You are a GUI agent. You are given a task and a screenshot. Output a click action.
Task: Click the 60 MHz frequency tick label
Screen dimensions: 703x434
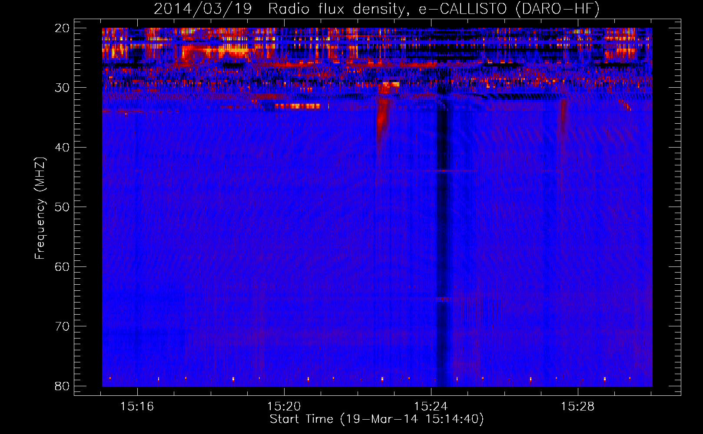(x=63, y=266)
